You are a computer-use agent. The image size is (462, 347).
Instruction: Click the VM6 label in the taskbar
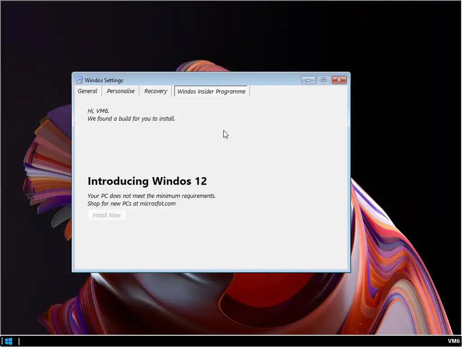tap(453, 341)
